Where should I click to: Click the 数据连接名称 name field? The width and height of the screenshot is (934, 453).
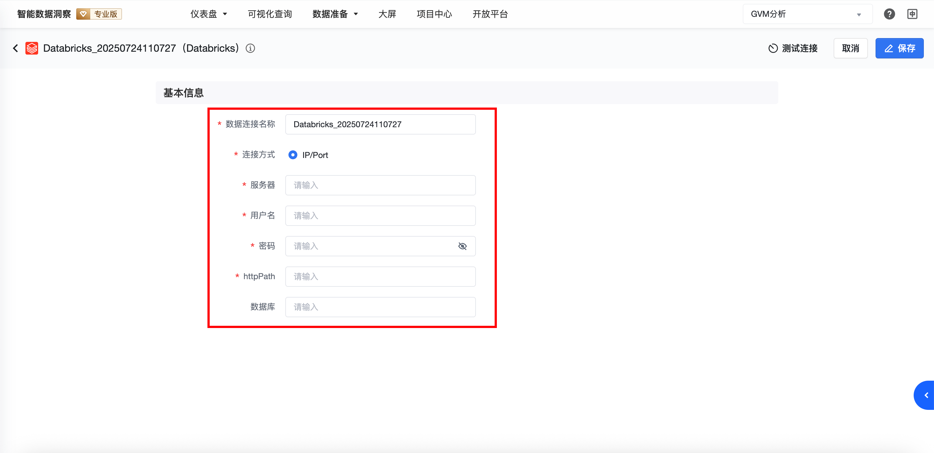click(x=380, y=125)
